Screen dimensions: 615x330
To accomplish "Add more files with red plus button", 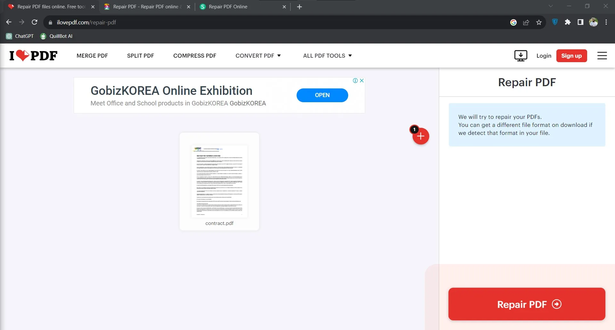I will [421, 136].
